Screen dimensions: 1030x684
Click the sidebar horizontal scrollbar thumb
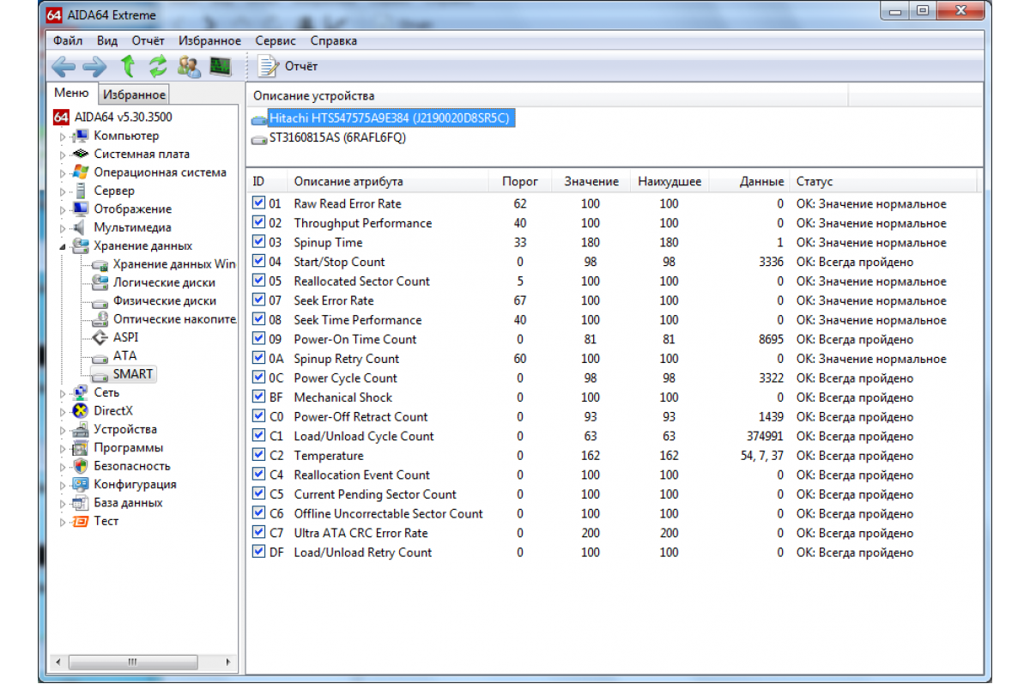click(x=132, y=662)
